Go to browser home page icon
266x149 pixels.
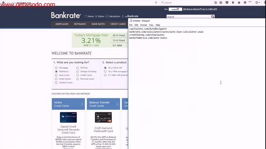[x=239, y=2]
